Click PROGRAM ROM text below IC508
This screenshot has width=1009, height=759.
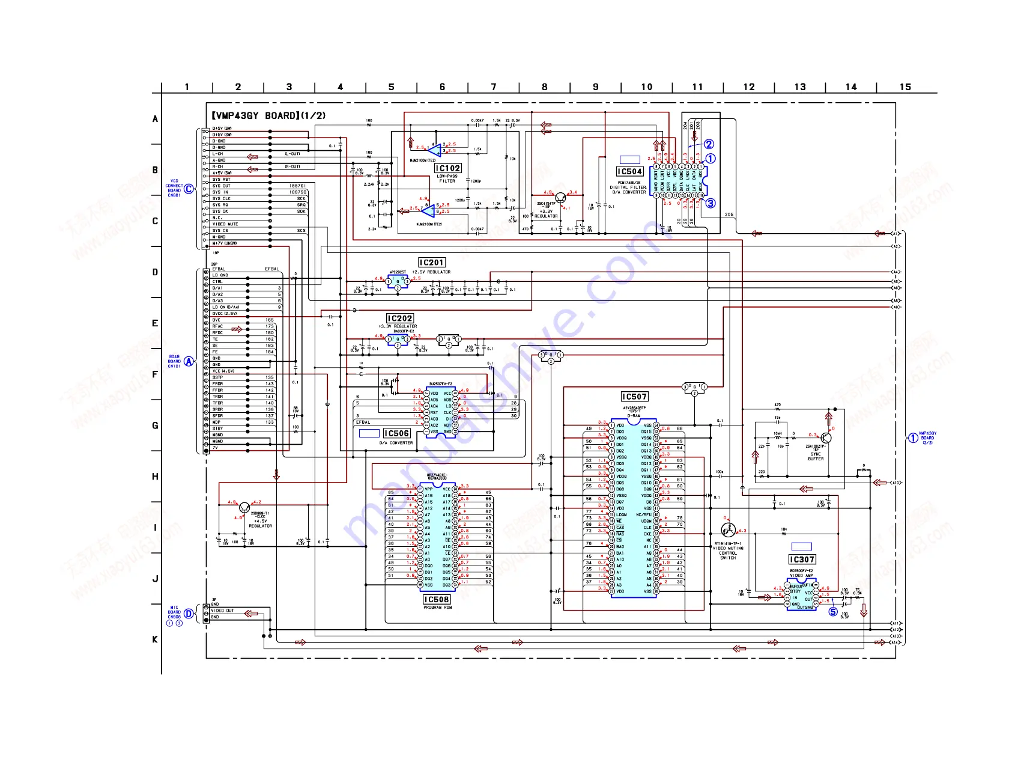click(x=437, y=607)
